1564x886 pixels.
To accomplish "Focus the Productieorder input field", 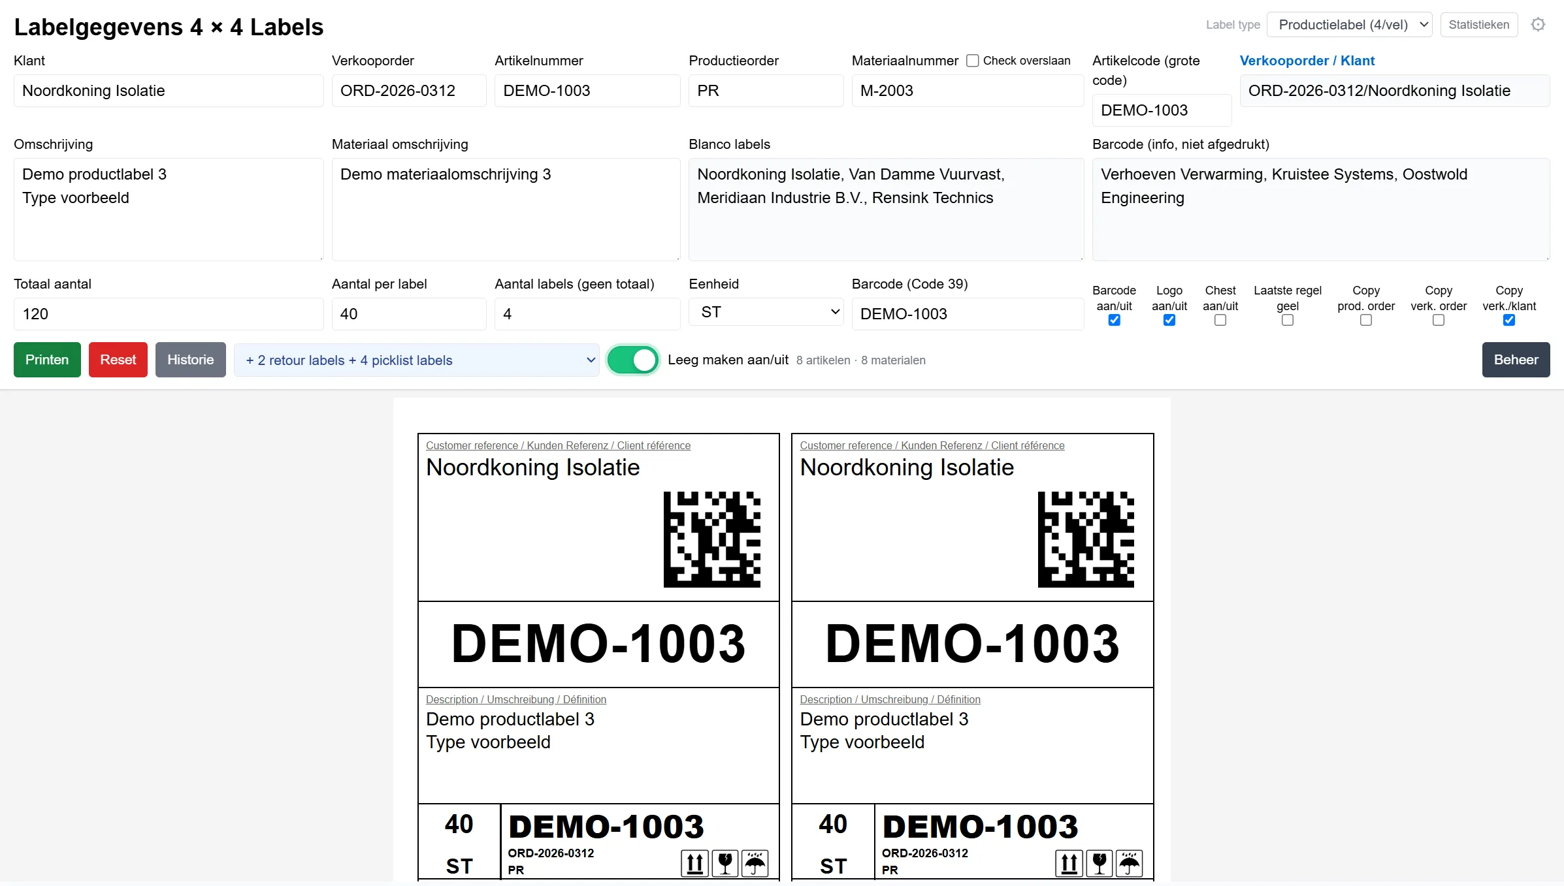I will [766, 91].
